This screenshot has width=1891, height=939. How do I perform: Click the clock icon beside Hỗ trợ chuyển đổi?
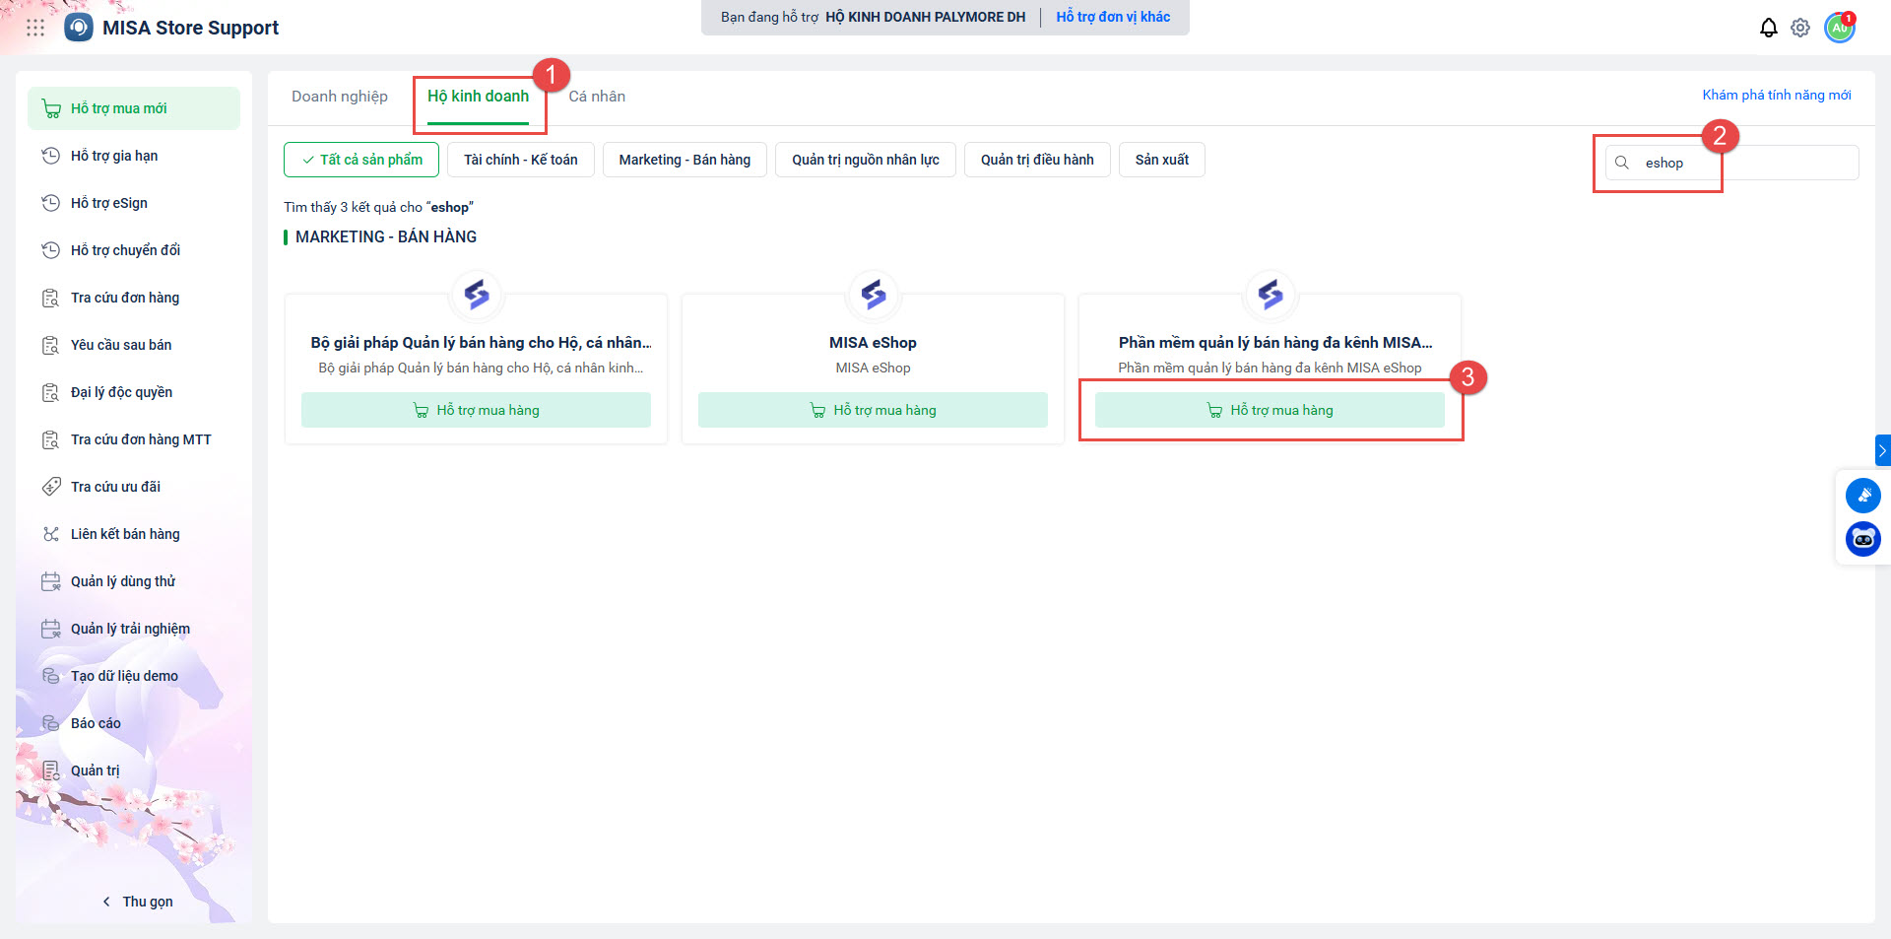[51, 250]
